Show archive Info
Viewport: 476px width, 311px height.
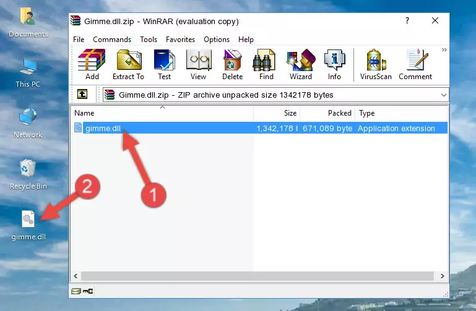(334, 64)
